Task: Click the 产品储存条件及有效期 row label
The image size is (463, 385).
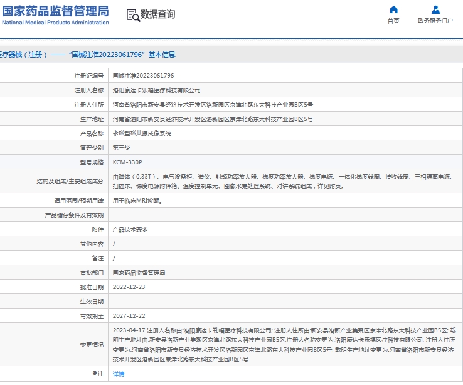Action: tap(75, 215)
